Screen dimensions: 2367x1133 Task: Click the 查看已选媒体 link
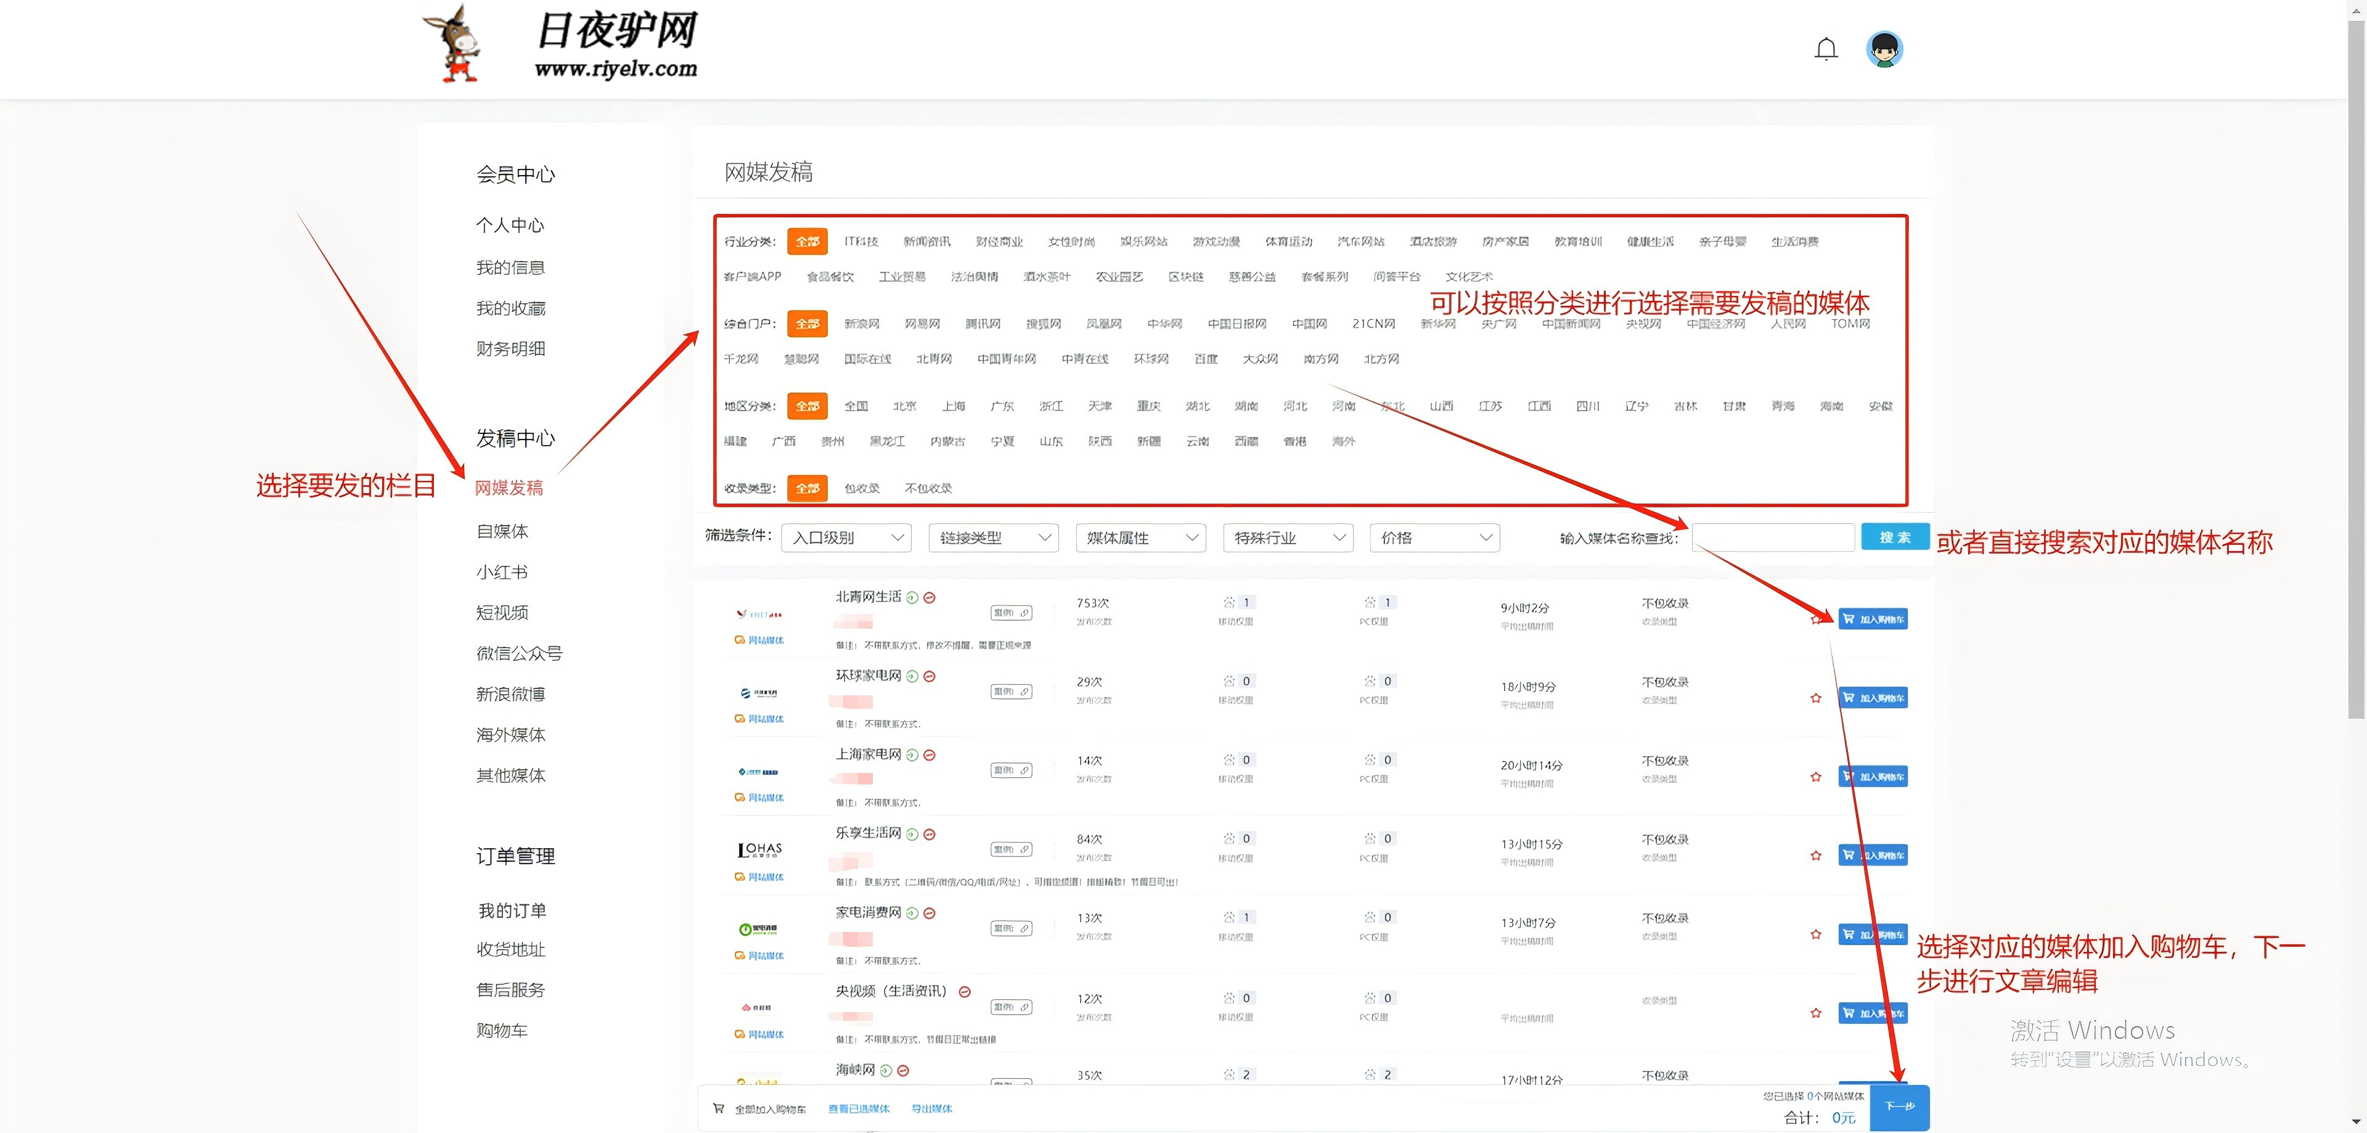859,1109
